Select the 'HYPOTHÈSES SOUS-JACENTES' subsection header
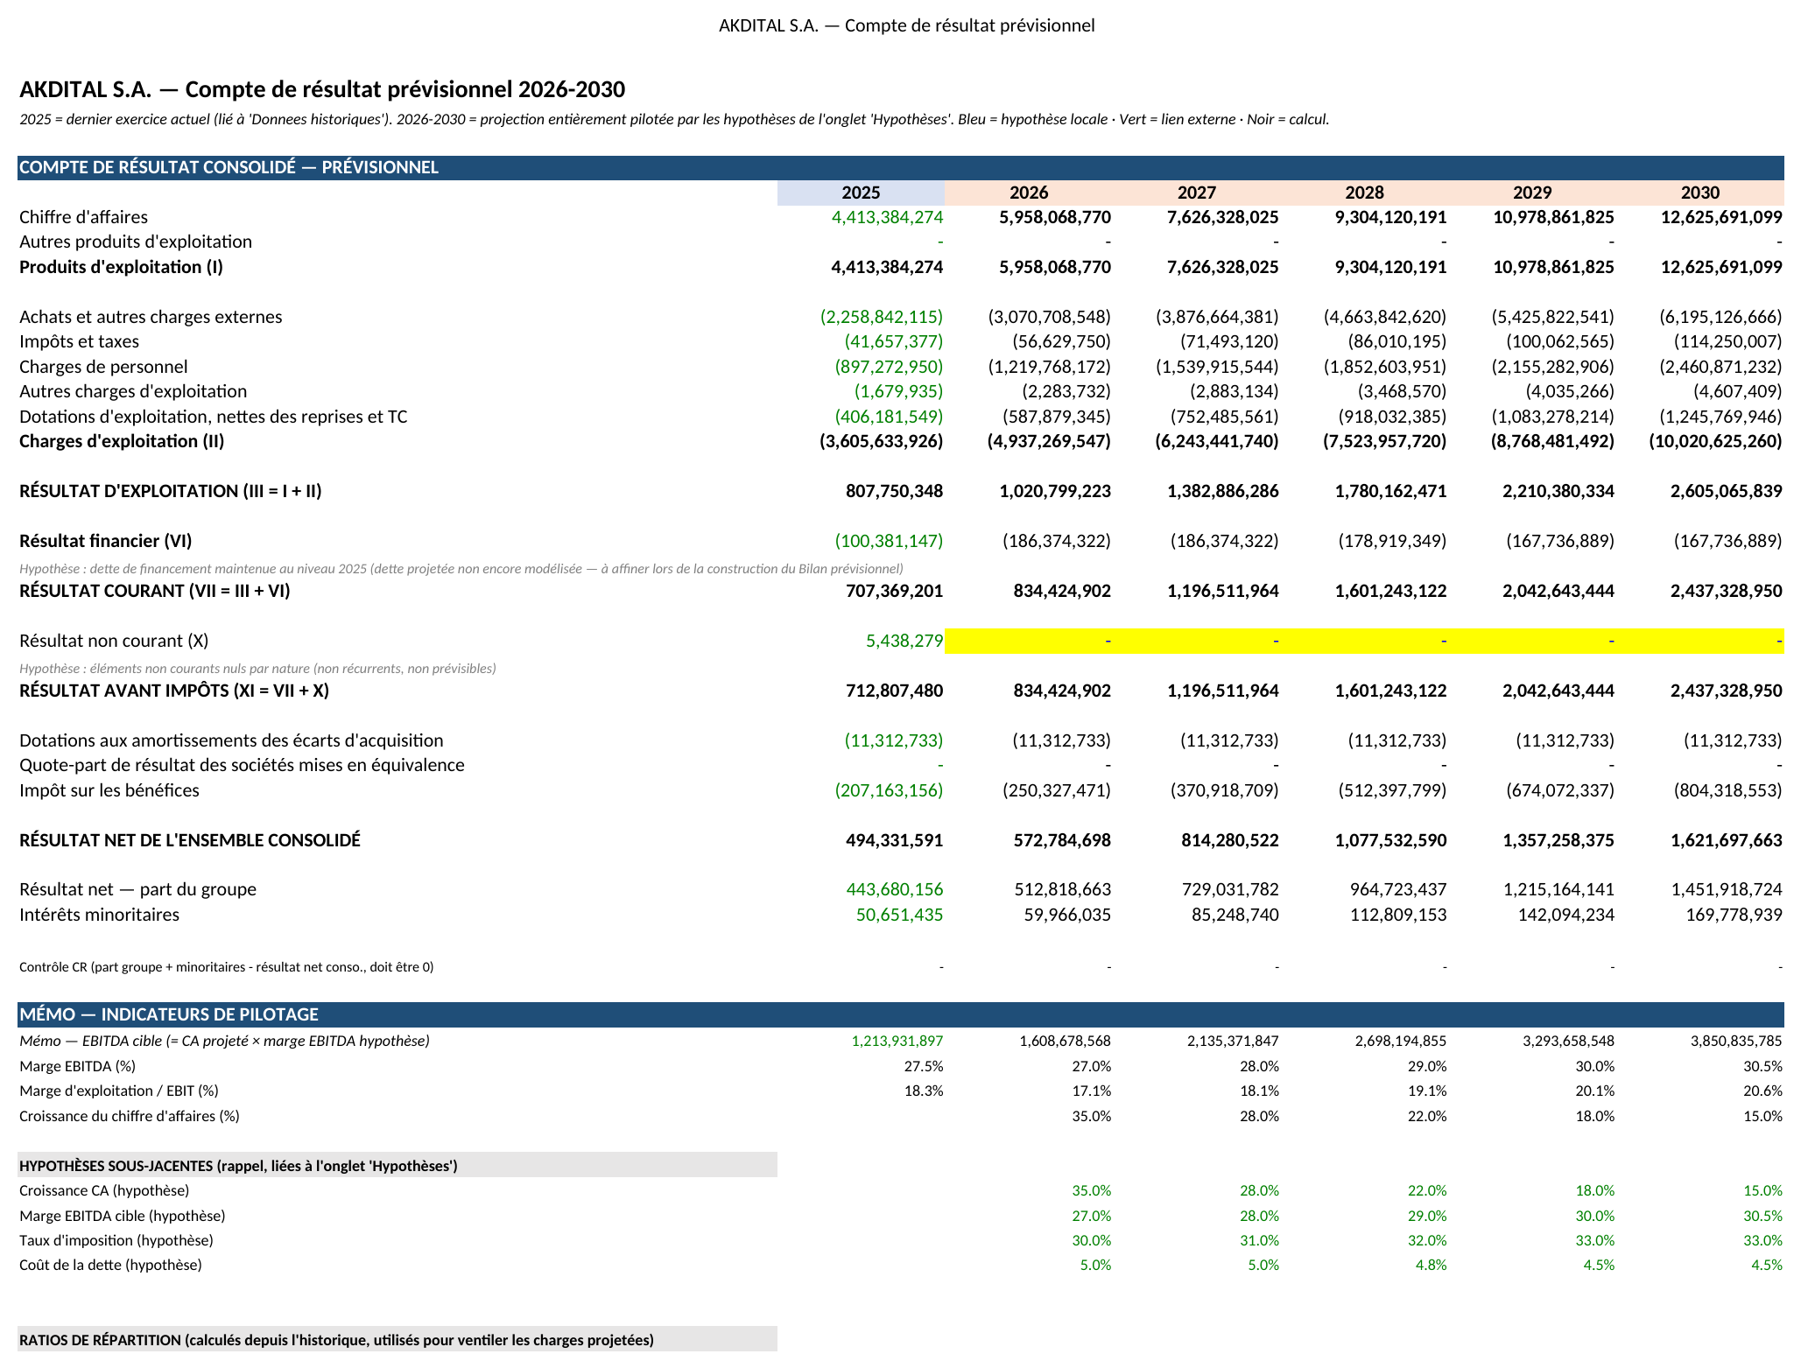The width and height of the screenshot is (1815, 1368). 397,1165
